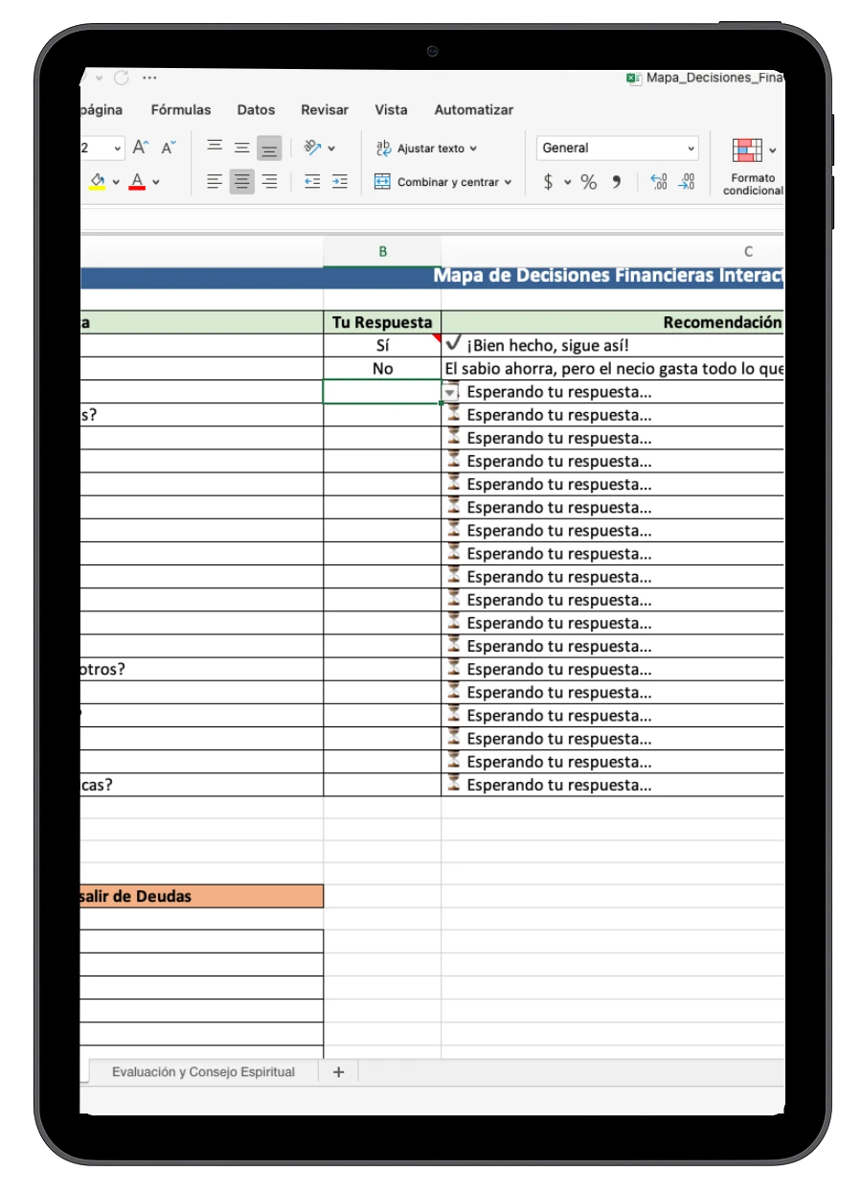
Task: Apply the red font color
Action: 137,181
